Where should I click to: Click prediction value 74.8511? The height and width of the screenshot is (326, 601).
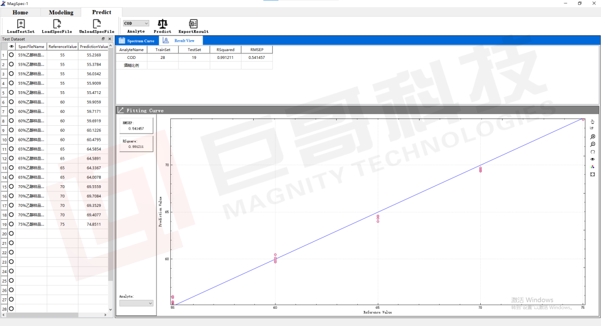point(94,224)
